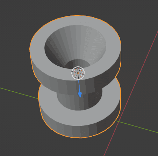Click the shaded right side of the funnel interior
158x156 pixels.
97,47
